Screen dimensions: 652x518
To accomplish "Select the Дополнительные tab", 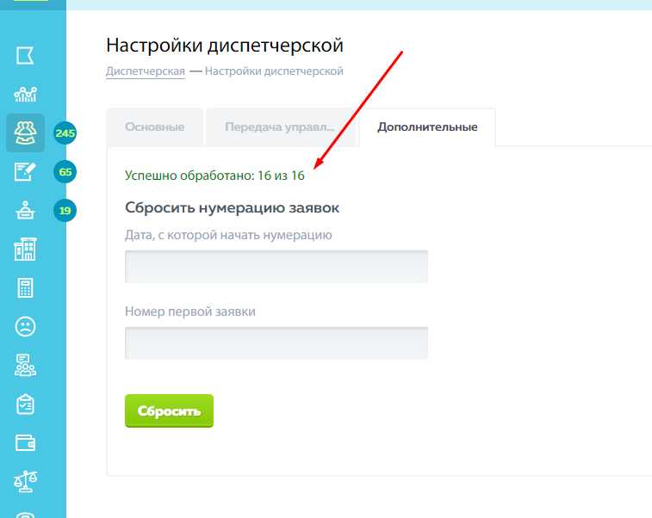I will point(427,127).
